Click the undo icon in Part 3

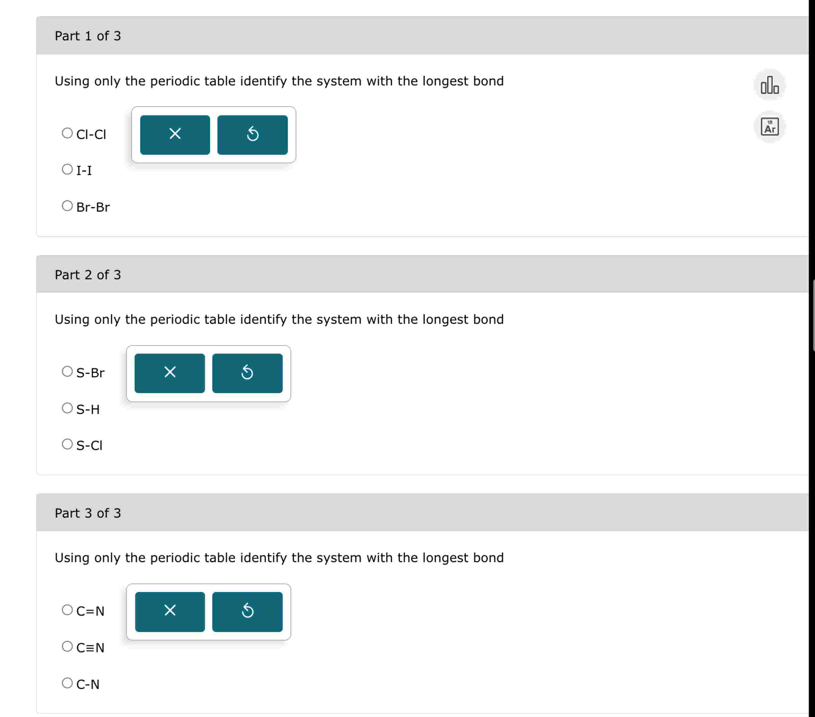248,611
